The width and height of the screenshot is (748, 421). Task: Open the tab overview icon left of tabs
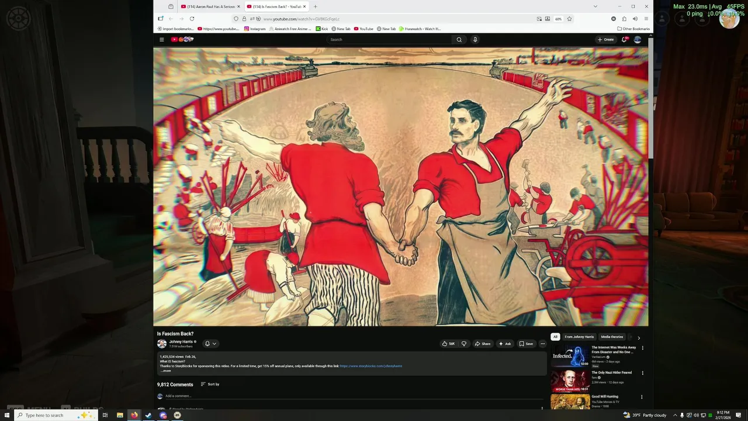pos(171,6)
